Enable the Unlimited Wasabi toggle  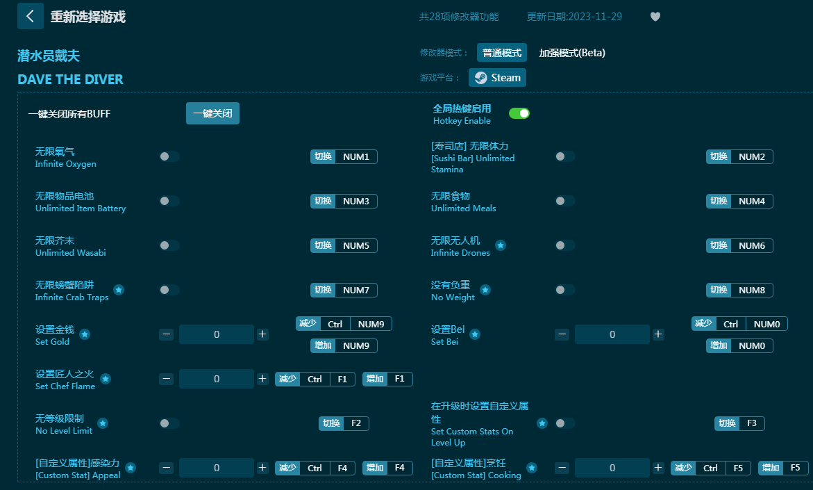pyautogui.click(x=169, y=245)
